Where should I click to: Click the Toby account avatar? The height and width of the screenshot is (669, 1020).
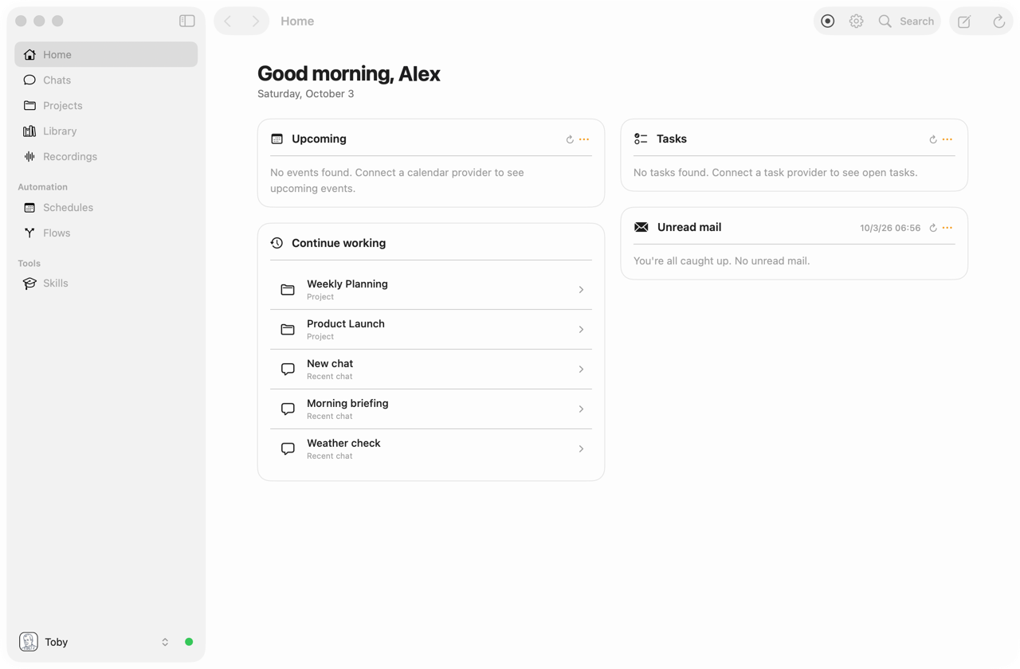(29, 642)
